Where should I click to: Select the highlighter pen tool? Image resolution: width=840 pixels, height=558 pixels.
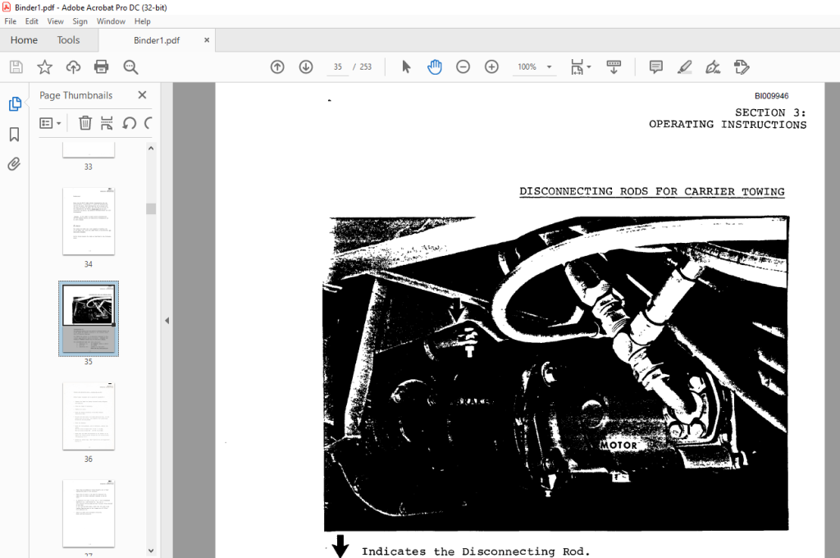point(684,67)
